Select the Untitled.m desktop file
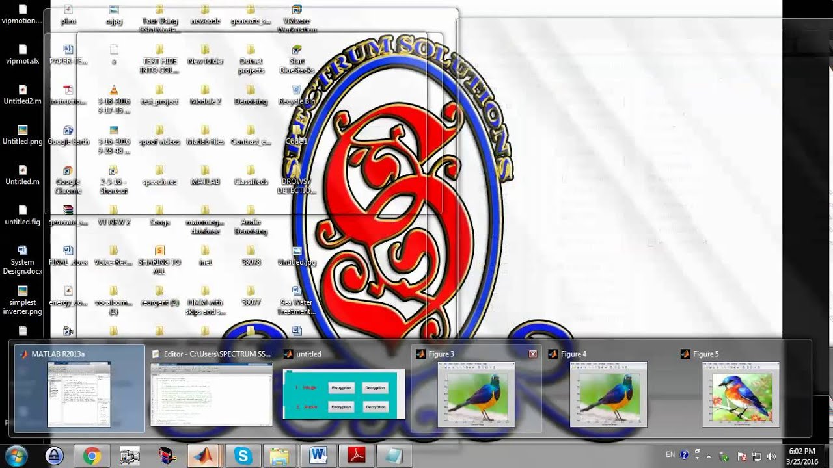Screen dimensions: 833x468 [x=23, y=175]
